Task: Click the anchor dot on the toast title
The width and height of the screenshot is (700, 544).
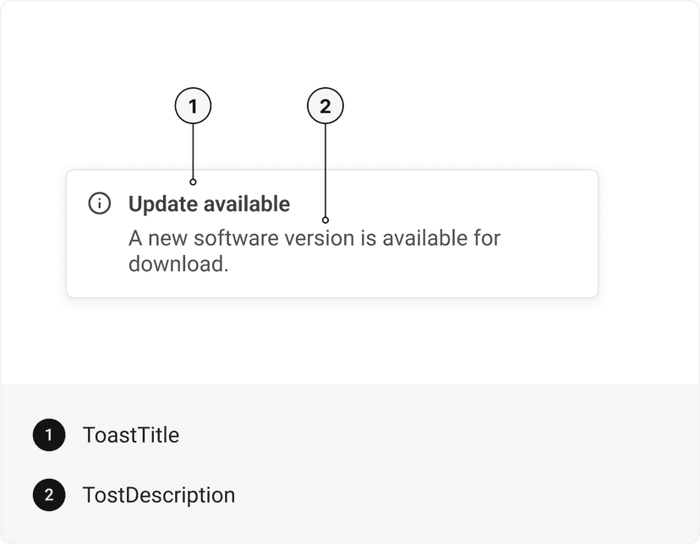Action: [194, 181]
